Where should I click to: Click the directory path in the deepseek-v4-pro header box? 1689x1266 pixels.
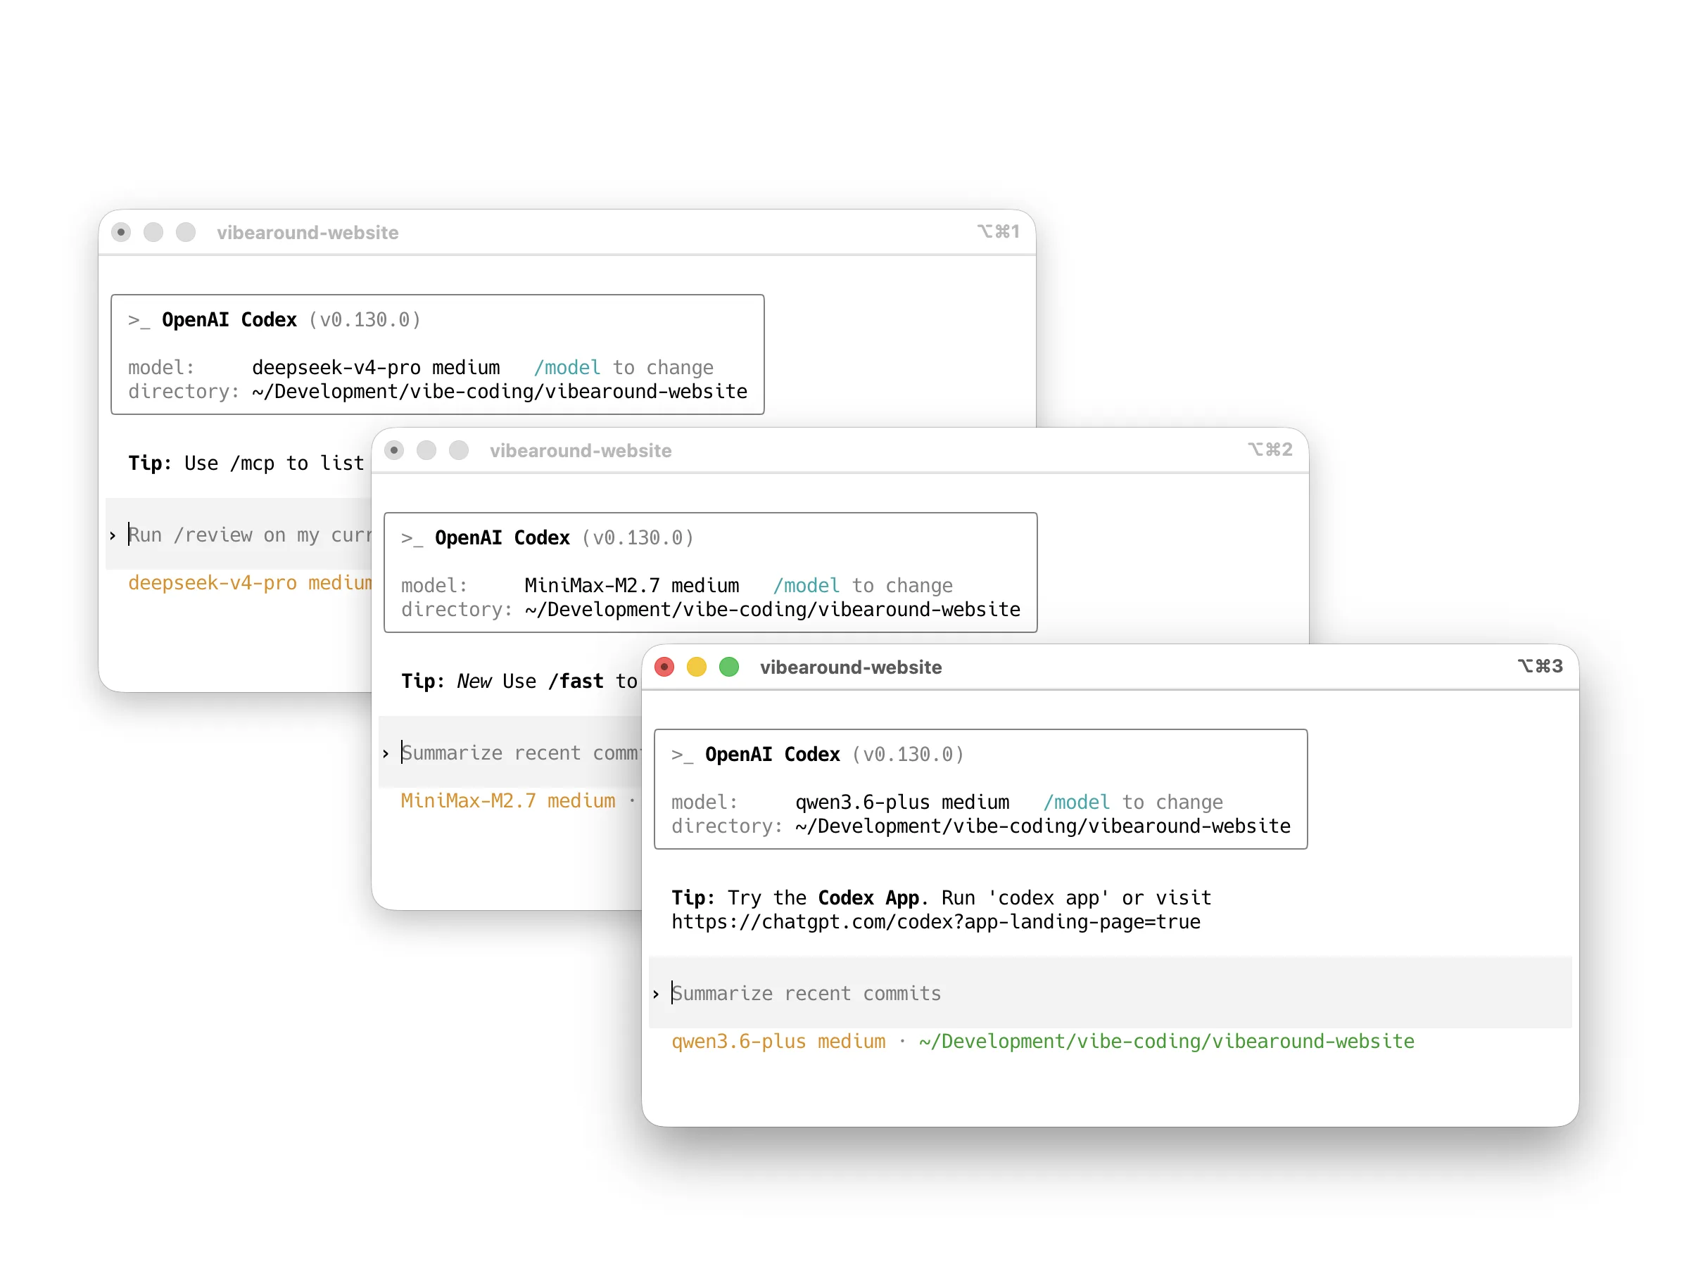pos(500,391)
